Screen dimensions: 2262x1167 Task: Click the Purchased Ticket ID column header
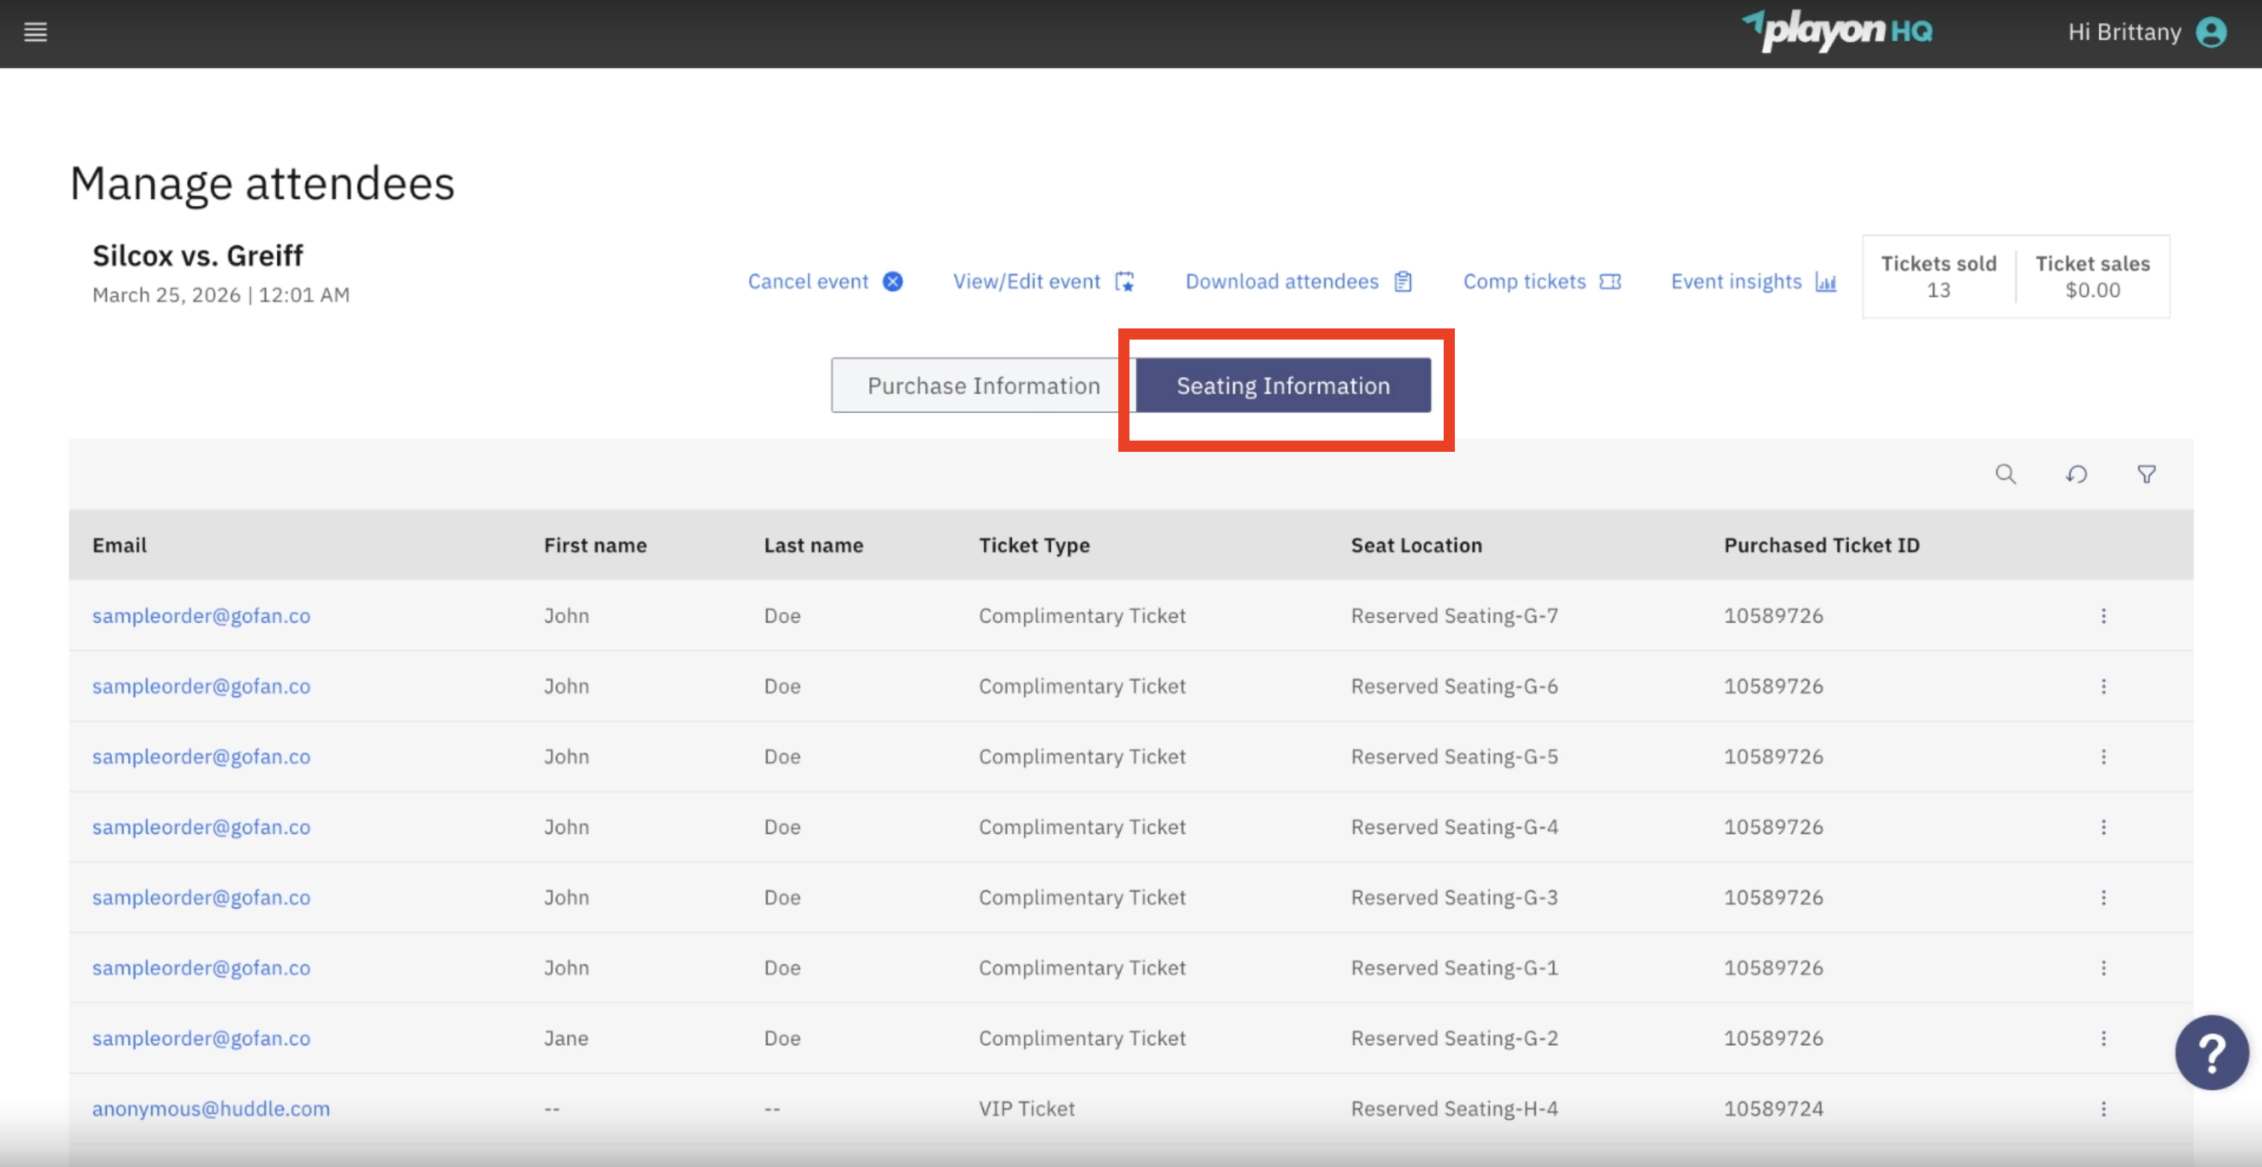coord(1821,545)
